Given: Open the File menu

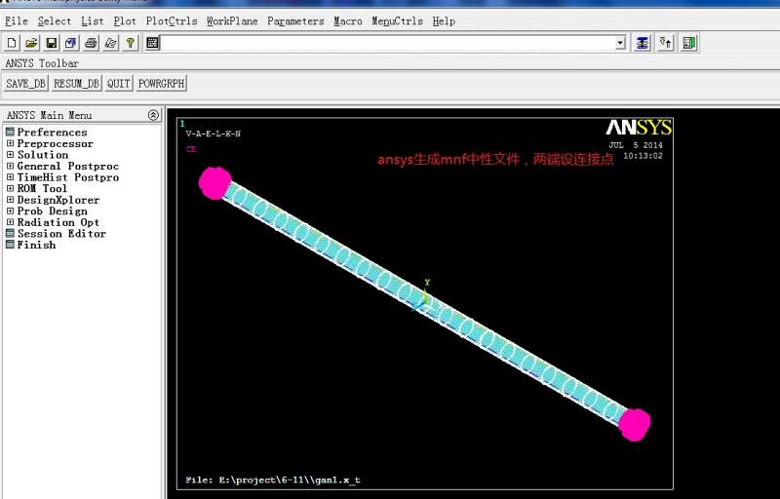Looking at the screenshot, I should point(17,21).
